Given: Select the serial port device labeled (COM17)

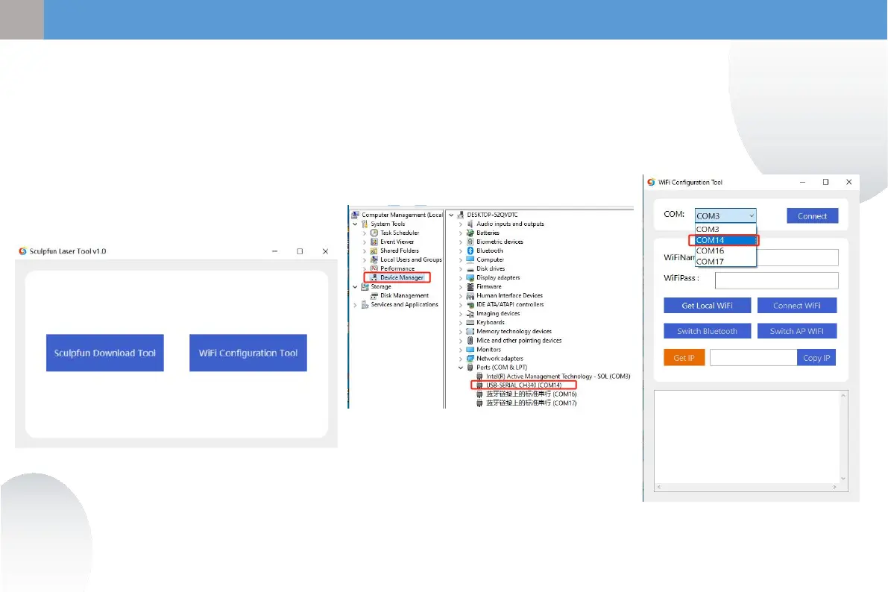Looking at the screenshot, I should [531, 403].
